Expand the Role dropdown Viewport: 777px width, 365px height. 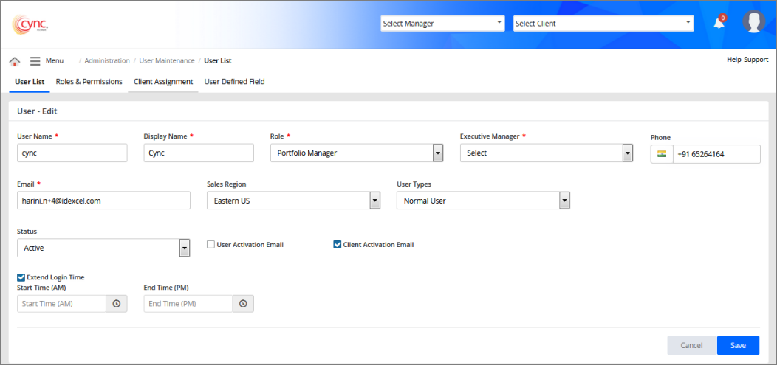point(437,153)
